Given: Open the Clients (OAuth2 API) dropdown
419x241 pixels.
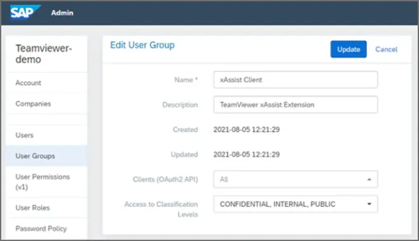Looking at the screenshot, I should [296, 179].
